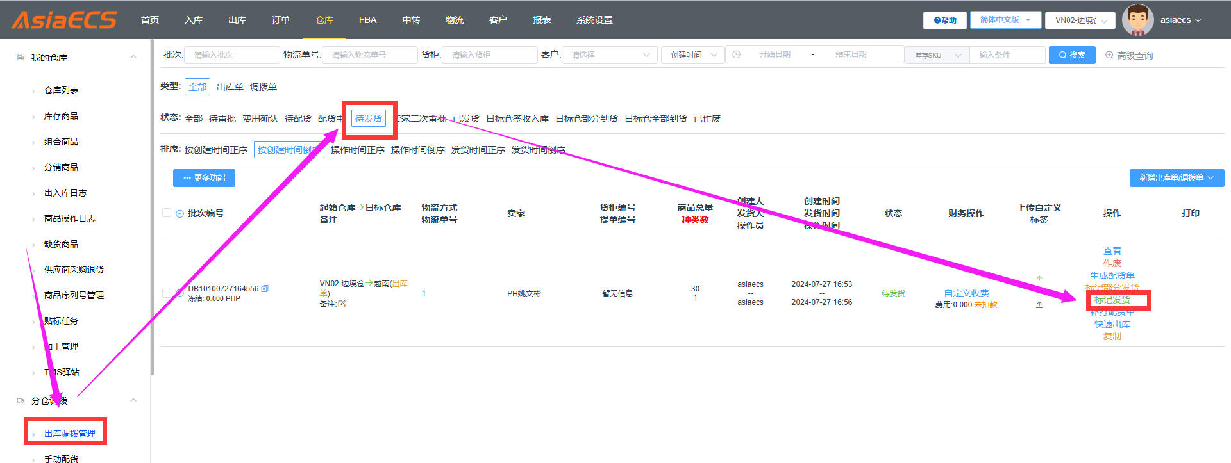Screen dimensions: 1231x463
Task: Expand the DB10100727164556 row plus icon
Action: 180,293
